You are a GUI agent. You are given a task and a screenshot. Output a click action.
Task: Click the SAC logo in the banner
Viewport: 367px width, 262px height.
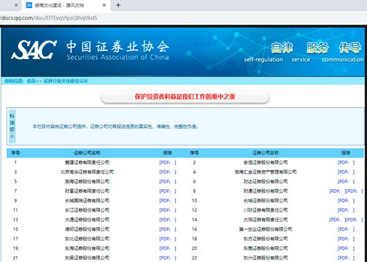[34, 50]
